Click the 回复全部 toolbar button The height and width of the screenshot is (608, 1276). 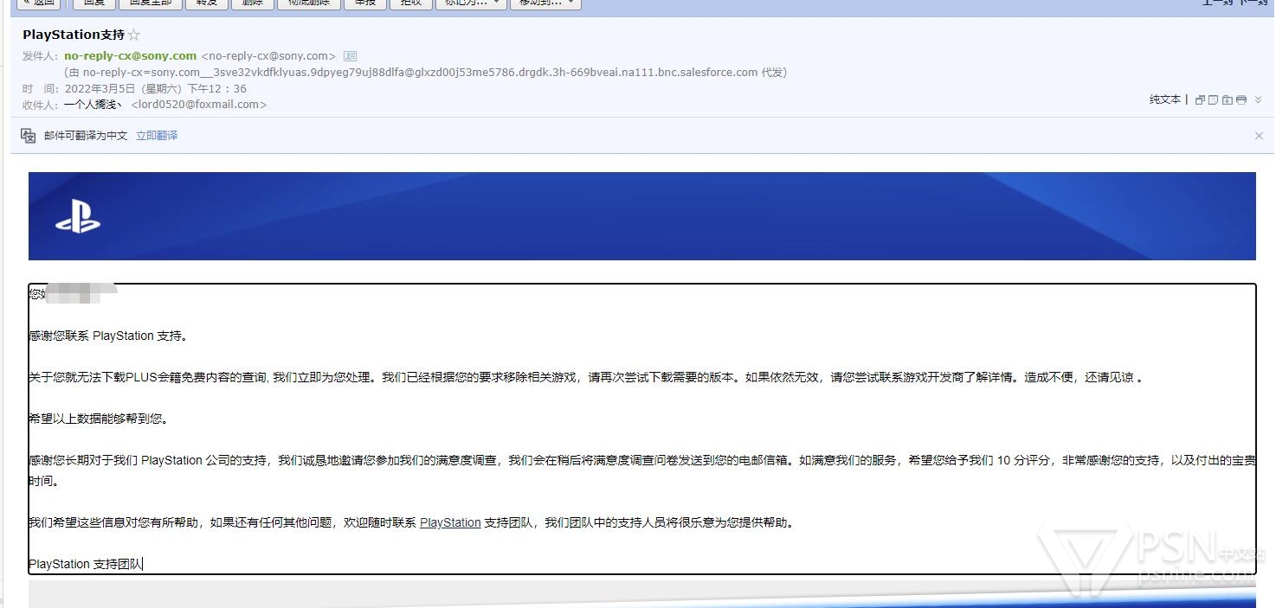tap(151, 3)
